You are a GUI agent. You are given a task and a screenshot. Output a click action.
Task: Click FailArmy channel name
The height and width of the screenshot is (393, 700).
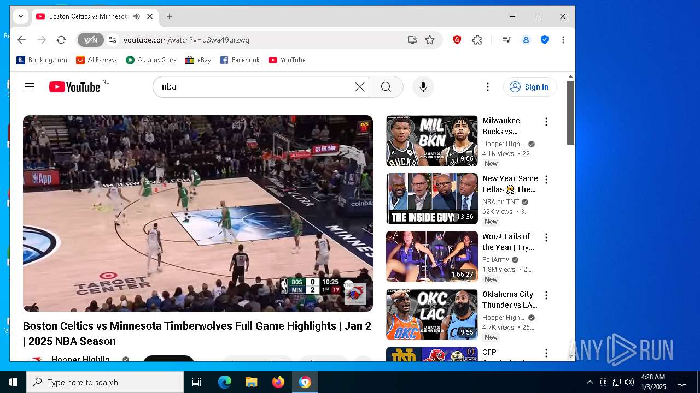click(495, 260)
